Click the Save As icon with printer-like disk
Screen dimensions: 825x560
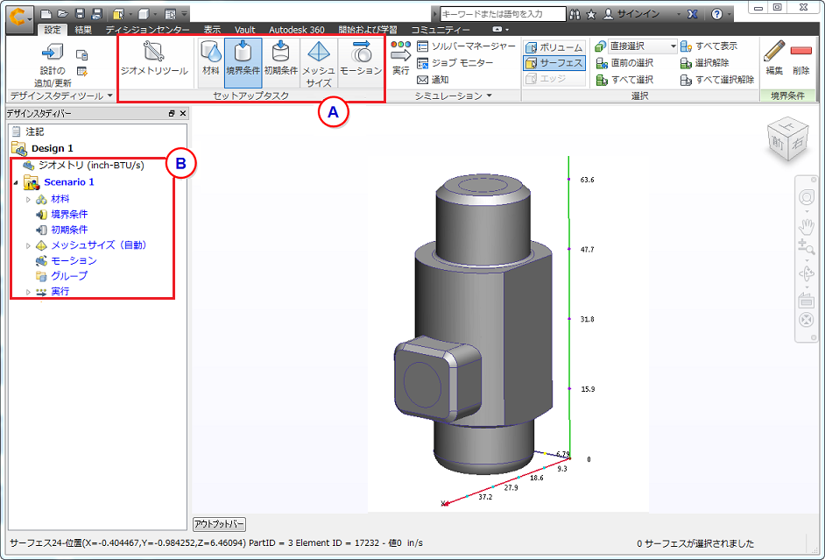click(95, 14)
